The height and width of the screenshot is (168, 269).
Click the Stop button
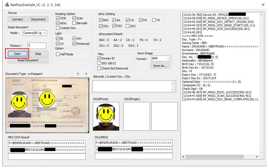point(39,54)
